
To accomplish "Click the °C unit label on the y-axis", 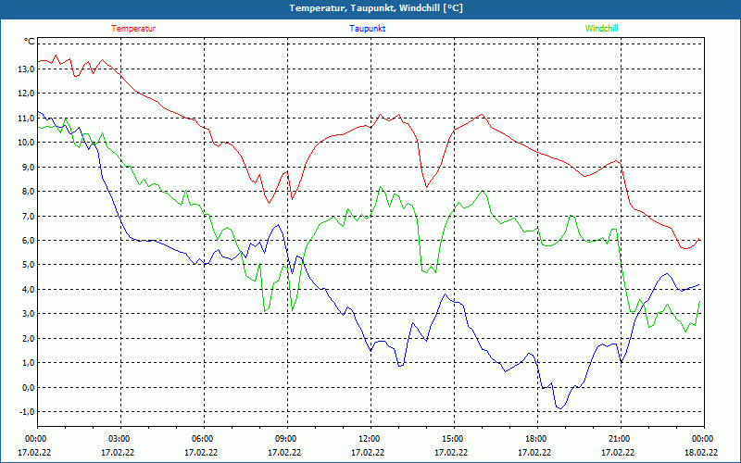I will pyautogui.click(x=30, y=42).
